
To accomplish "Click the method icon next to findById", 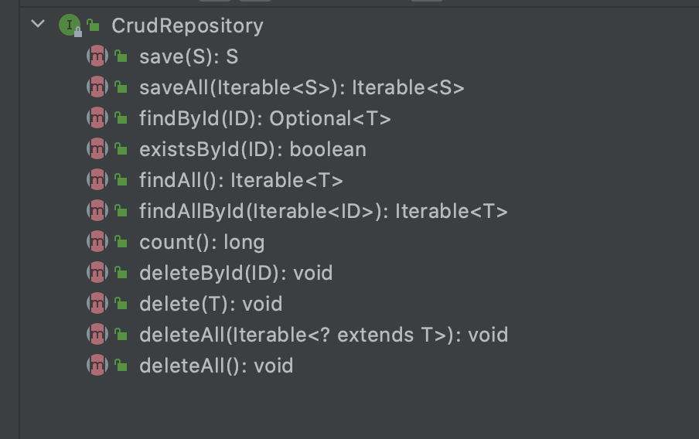I will point(97,118).
